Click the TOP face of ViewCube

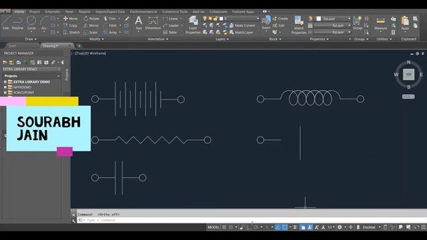click(x=408, y=74)
